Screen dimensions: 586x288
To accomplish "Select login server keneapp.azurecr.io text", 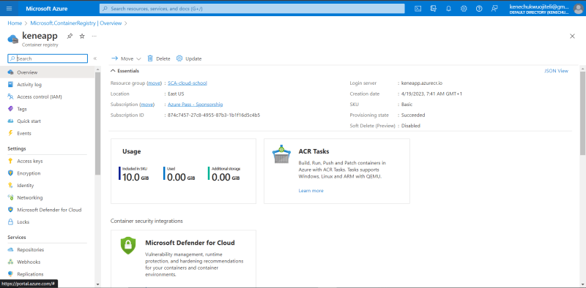I will (422, 83).
